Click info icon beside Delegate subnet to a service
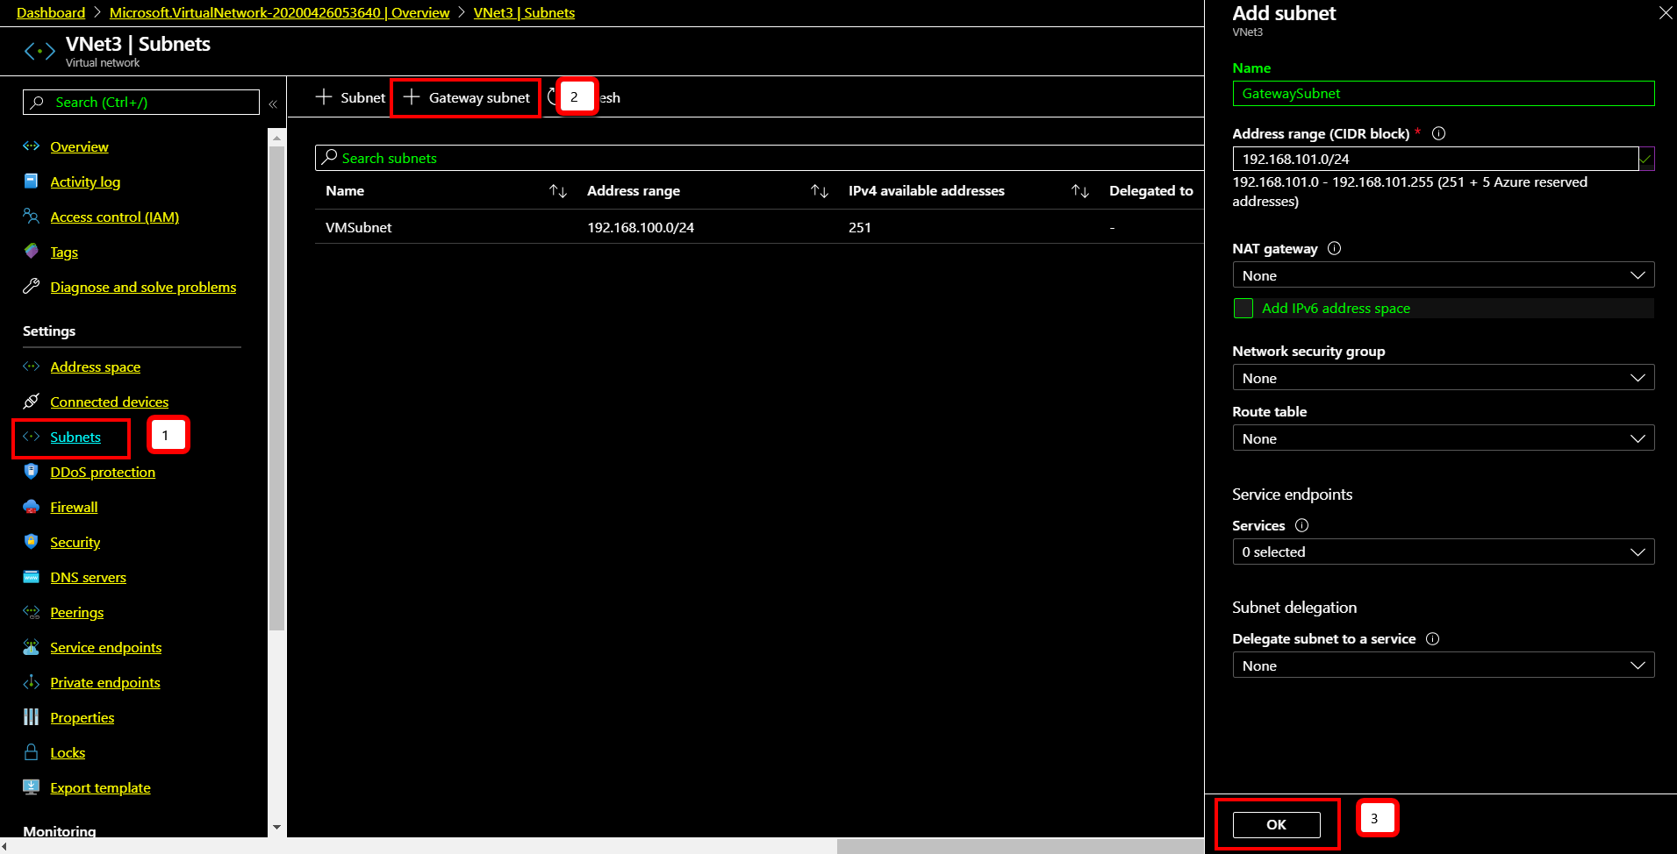The image size is (1677, 854). pyautogui.click(x=1432, y=638)
